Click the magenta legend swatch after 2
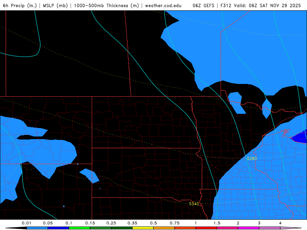Image resolution: width=307 pixels, height=230 pixels. coord(249,228)
